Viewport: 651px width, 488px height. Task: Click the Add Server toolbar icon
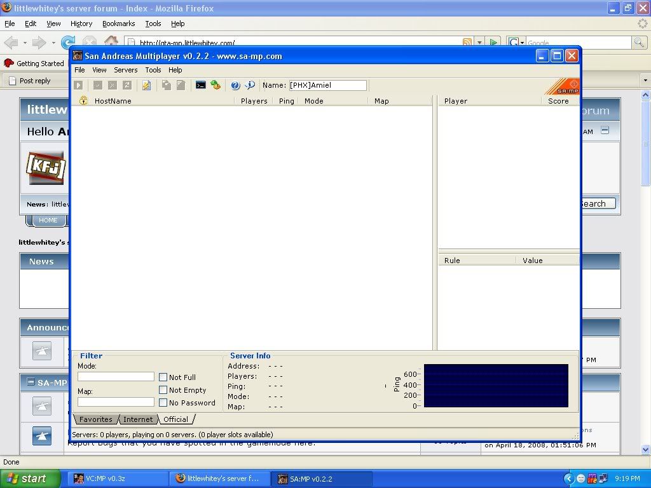click(x=97, y=85)
